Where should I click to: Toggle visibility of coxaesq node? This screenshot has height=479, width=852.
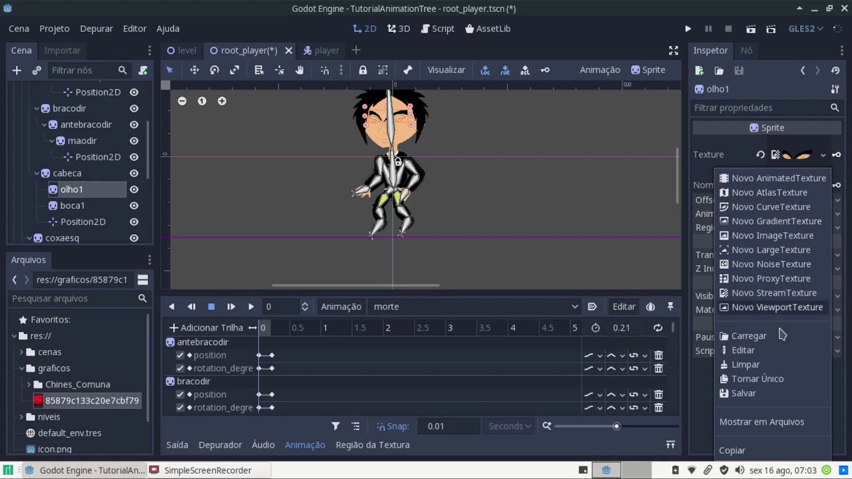134,238
